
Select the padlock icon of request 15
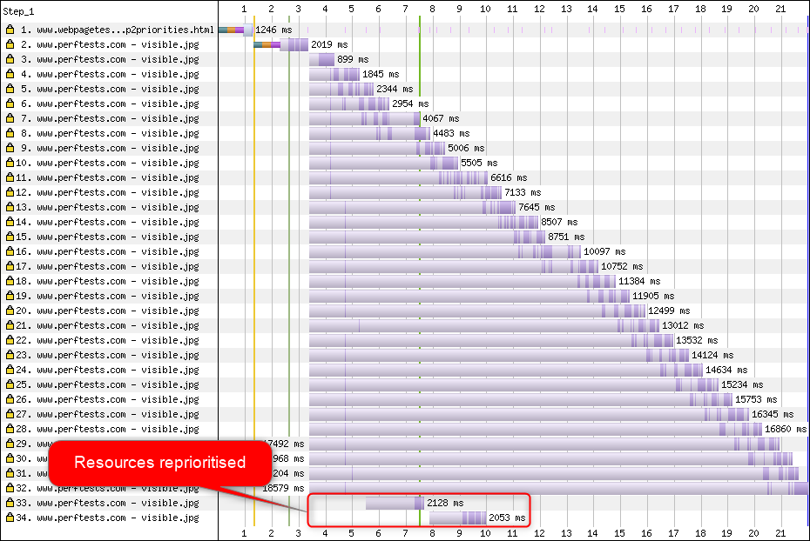[10, 237]
